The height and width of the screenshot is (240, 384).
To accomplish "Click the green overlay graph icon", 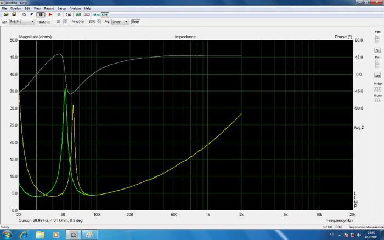I will 78,15.
